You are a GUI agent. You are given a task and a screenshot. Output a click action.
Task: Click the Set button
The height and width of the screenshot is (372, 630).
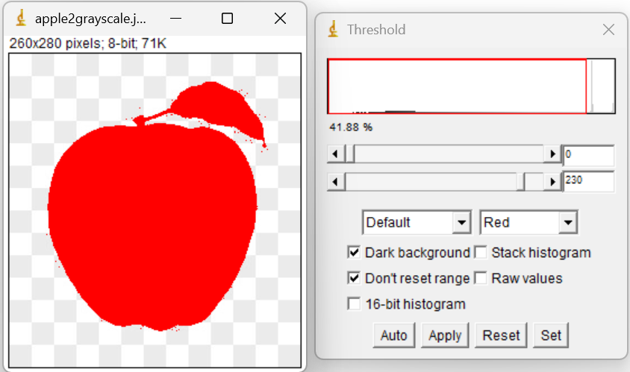click(551, 335)
